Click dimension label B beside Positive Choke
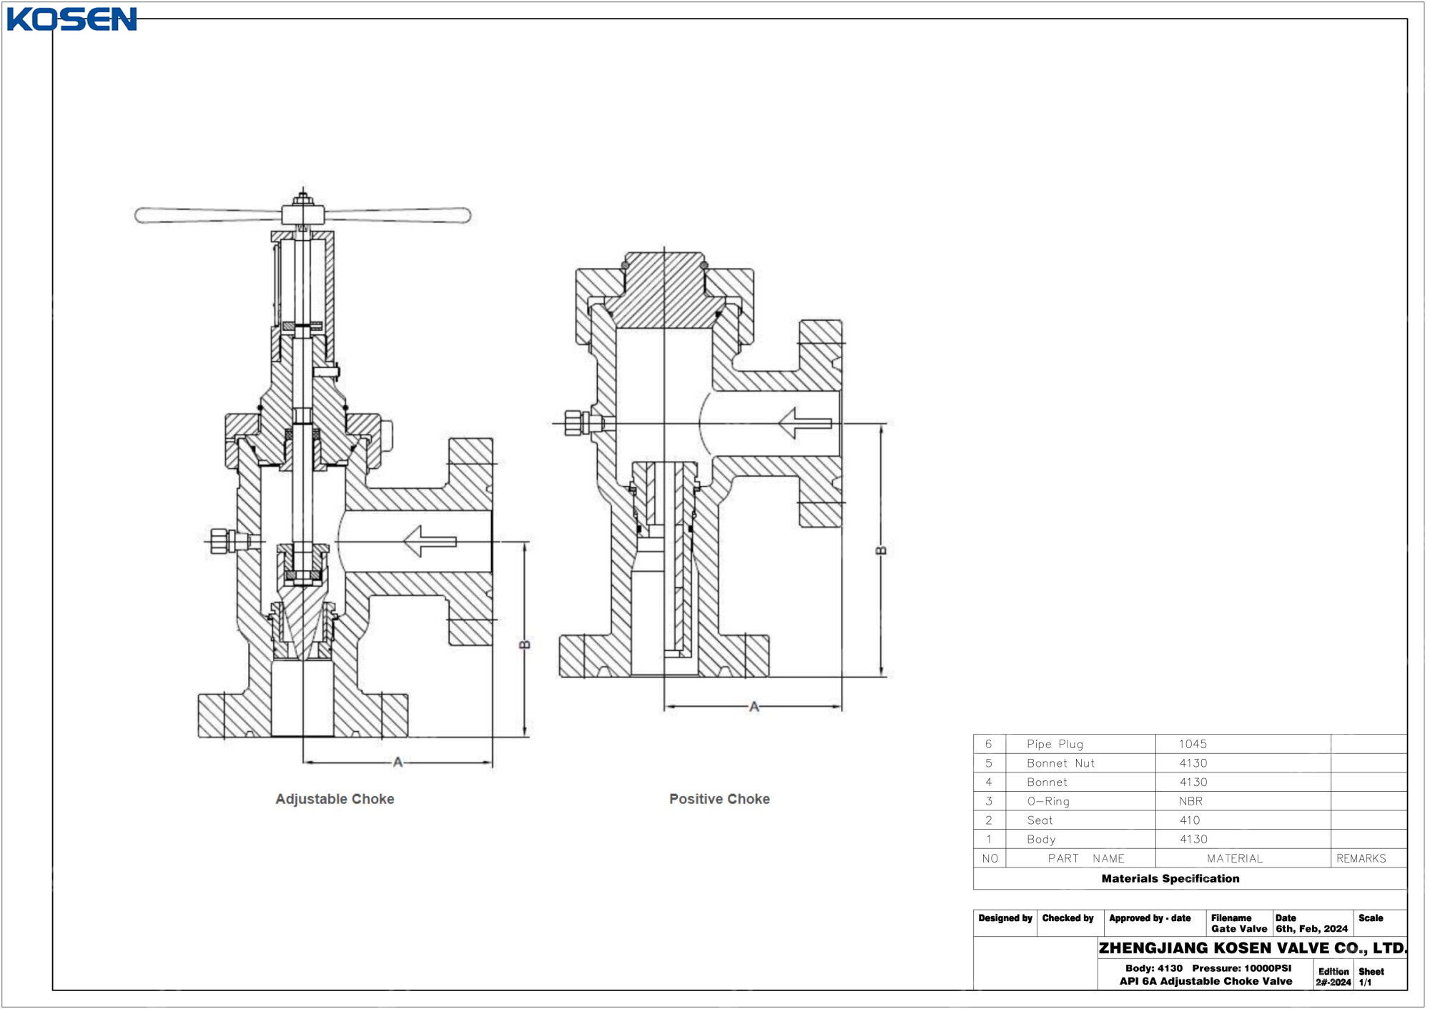This screenshot has width=1430, height=1009. (882, 551)
